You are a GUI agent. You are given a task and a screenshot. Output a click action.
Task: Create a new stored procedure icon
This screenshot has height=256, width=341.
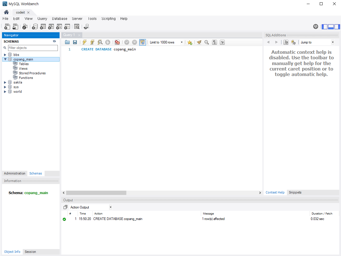pyautogui.click(x=59, y=26)
